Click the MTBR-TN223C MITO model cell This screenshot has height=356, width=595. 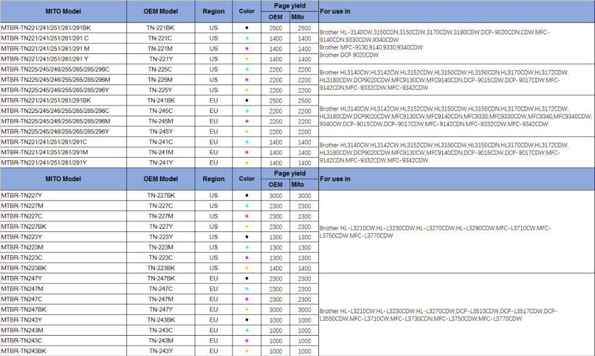[x=63, y=258]
